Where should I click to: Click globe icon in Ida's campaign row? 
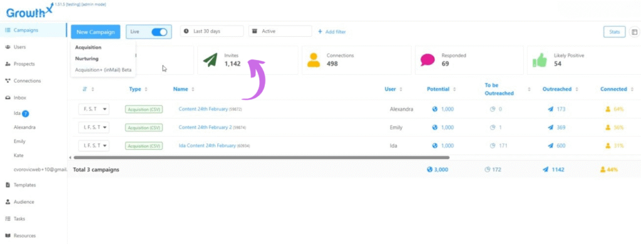click(435, 145)
